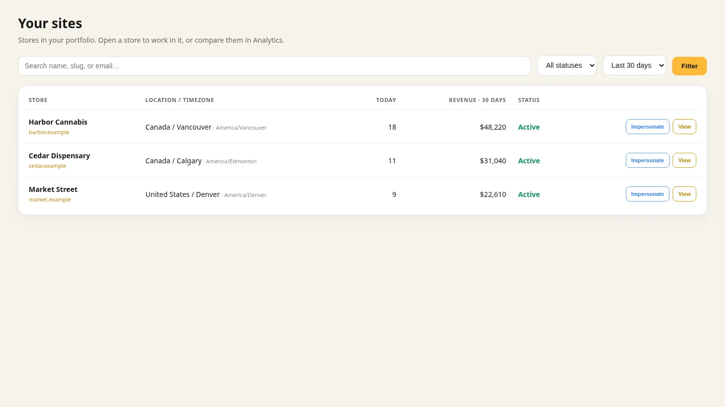The image size is (725, 407).
Task: Select the Market Street store name
Action: point(53,189)
